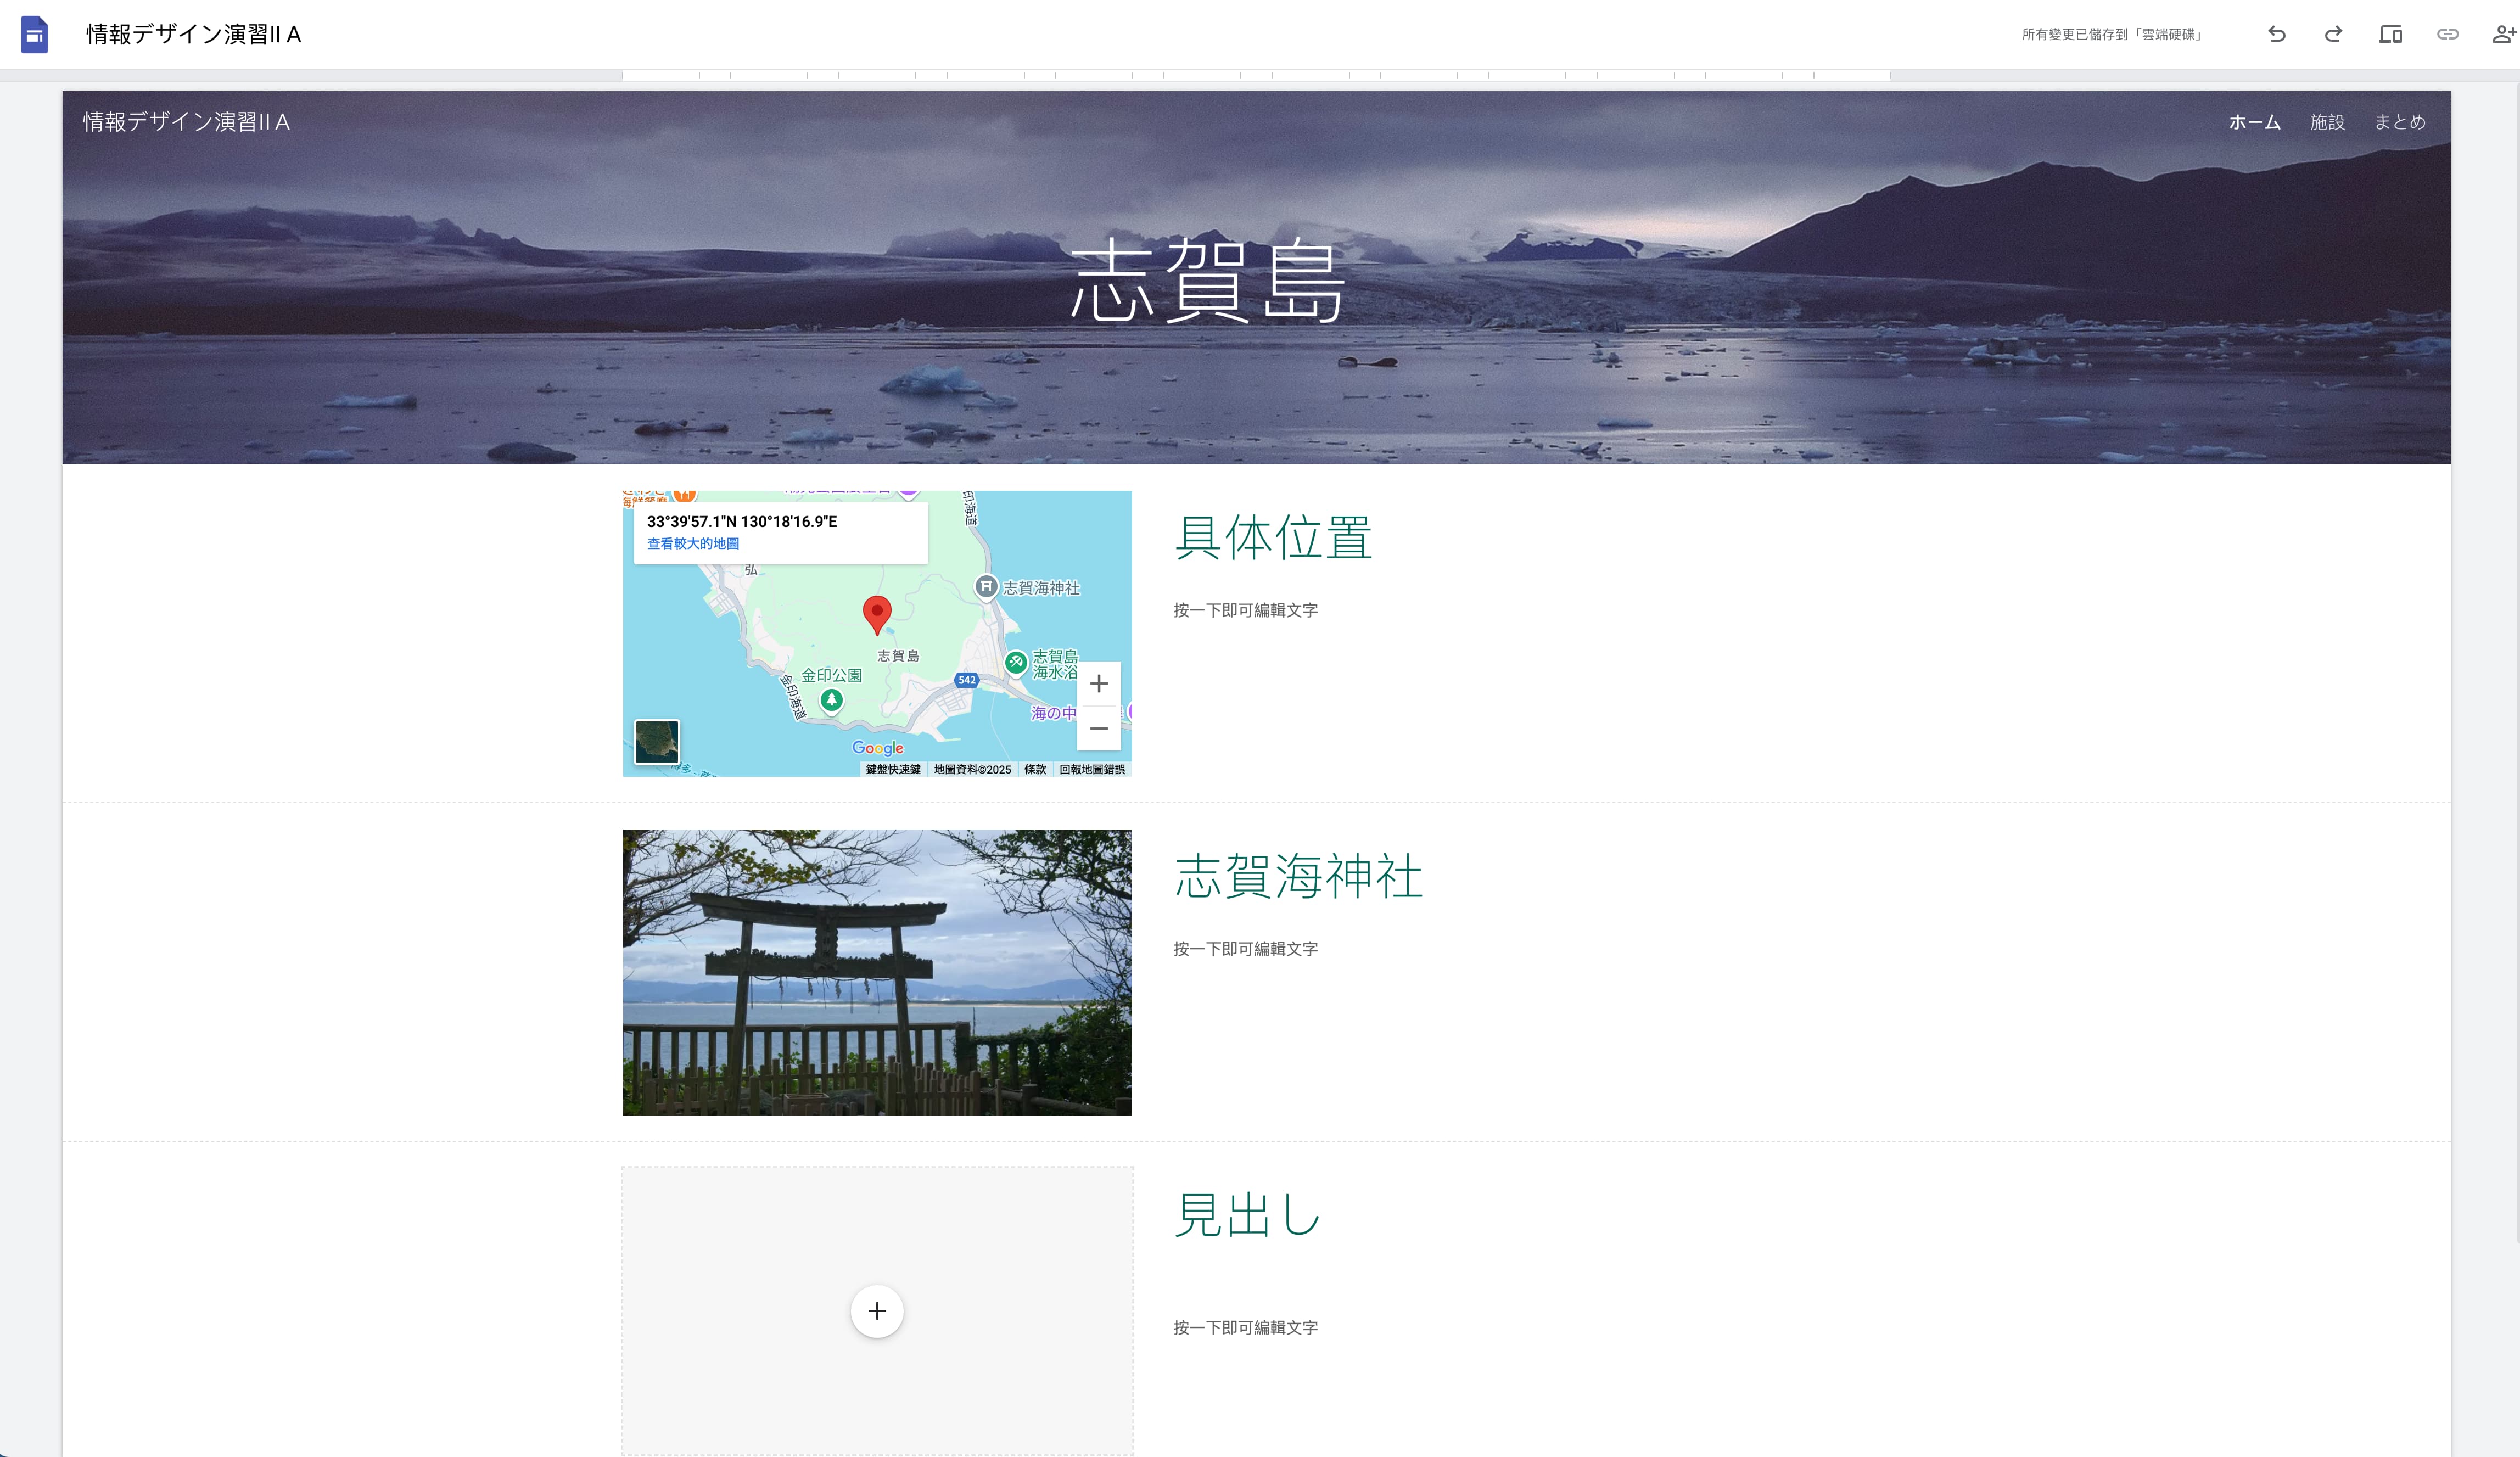Viewport: 2520px width, 1457px height.
Task: Click the plus button in empty placeholder
Action: (x=877, y=1311)
